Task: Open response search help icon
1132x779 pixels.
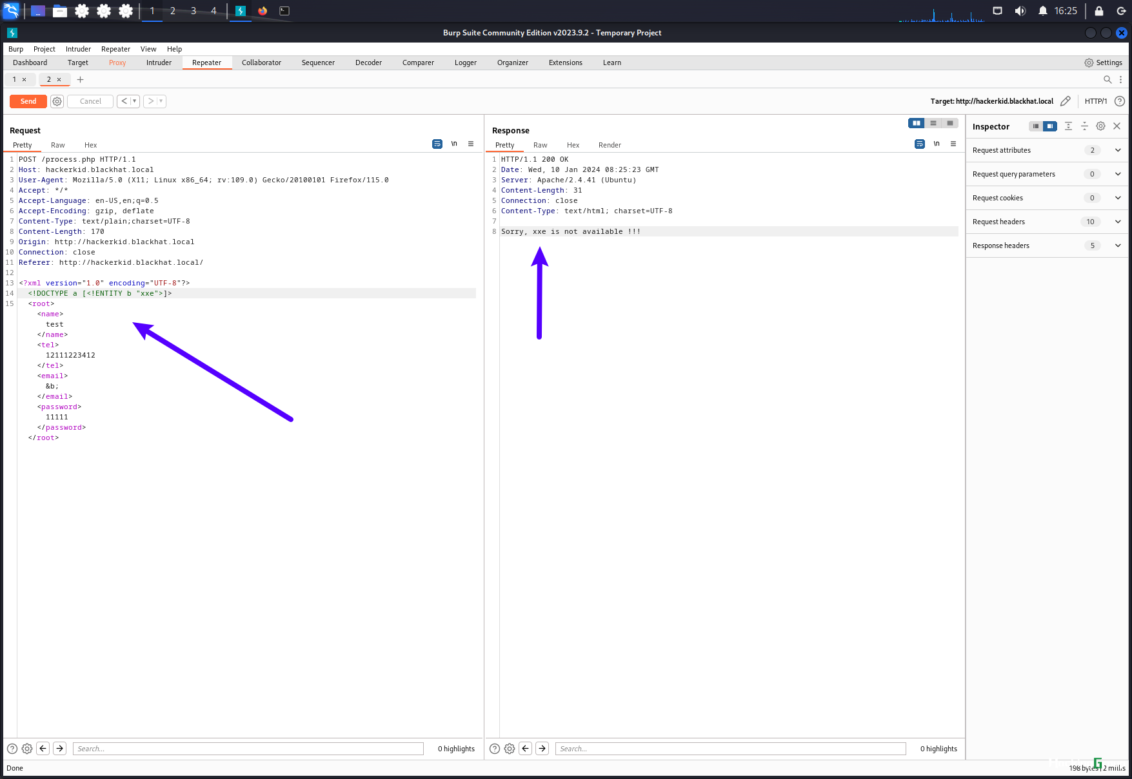Action: pyautogui.click(x=494, y=749)
